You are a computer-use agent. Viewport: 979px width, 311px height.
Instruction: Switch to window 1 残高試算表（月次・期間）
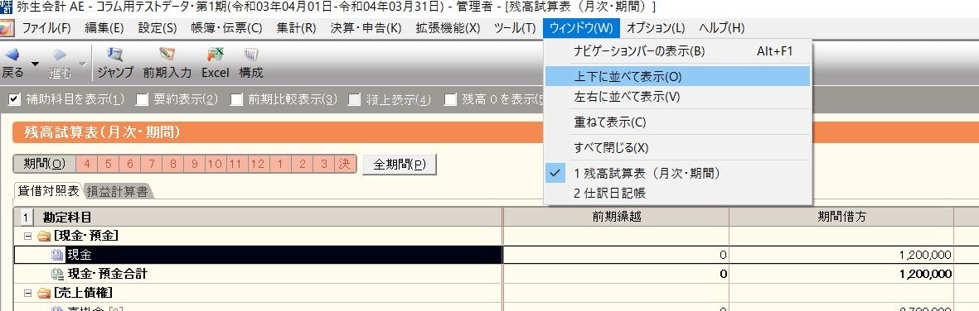click(x=677, y=173)
